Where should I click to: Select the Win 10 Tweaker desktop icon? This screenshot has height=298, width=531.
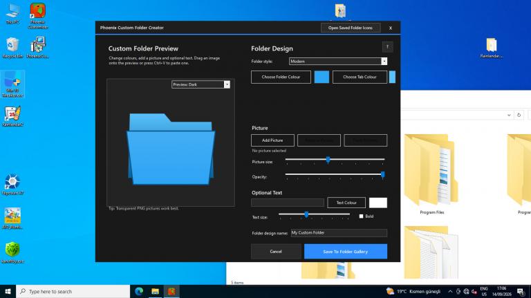coord(12,84)
